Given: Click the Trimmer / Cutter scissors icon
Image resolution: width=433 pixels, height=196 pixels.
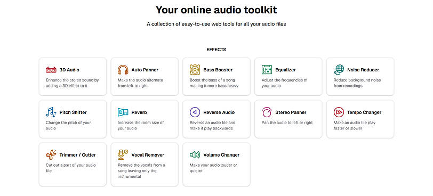Looking at the screenshot, I should click(x=51, y=154).
